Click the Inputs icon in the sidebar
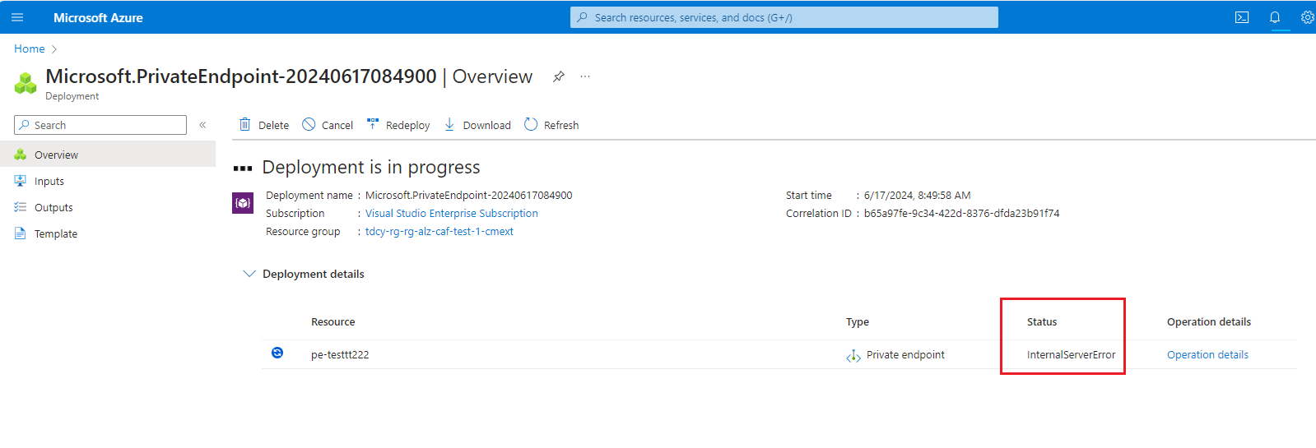 point(21,181)
